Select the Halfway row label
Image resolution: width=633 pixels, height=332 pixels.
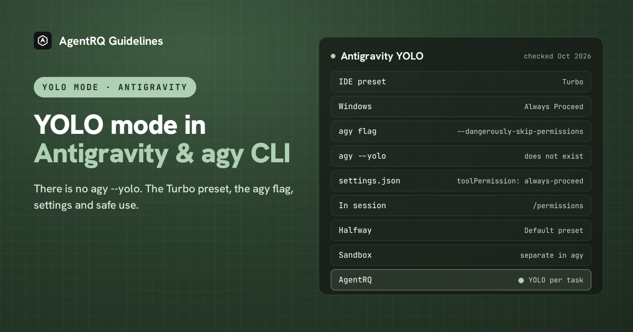coord(355,230)
